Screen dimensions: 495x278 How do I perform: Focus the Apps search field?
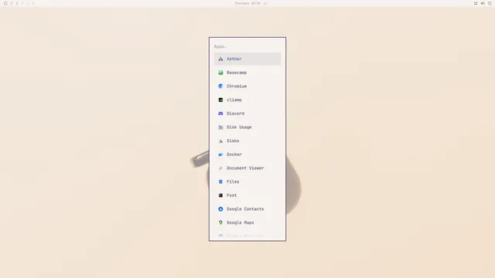247,46
